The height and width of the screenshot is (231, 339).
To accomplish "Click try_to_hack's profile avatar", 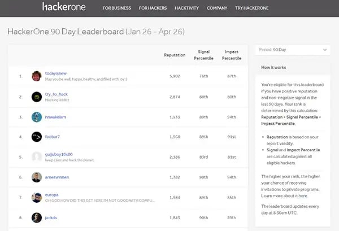I will pos(37,97).
